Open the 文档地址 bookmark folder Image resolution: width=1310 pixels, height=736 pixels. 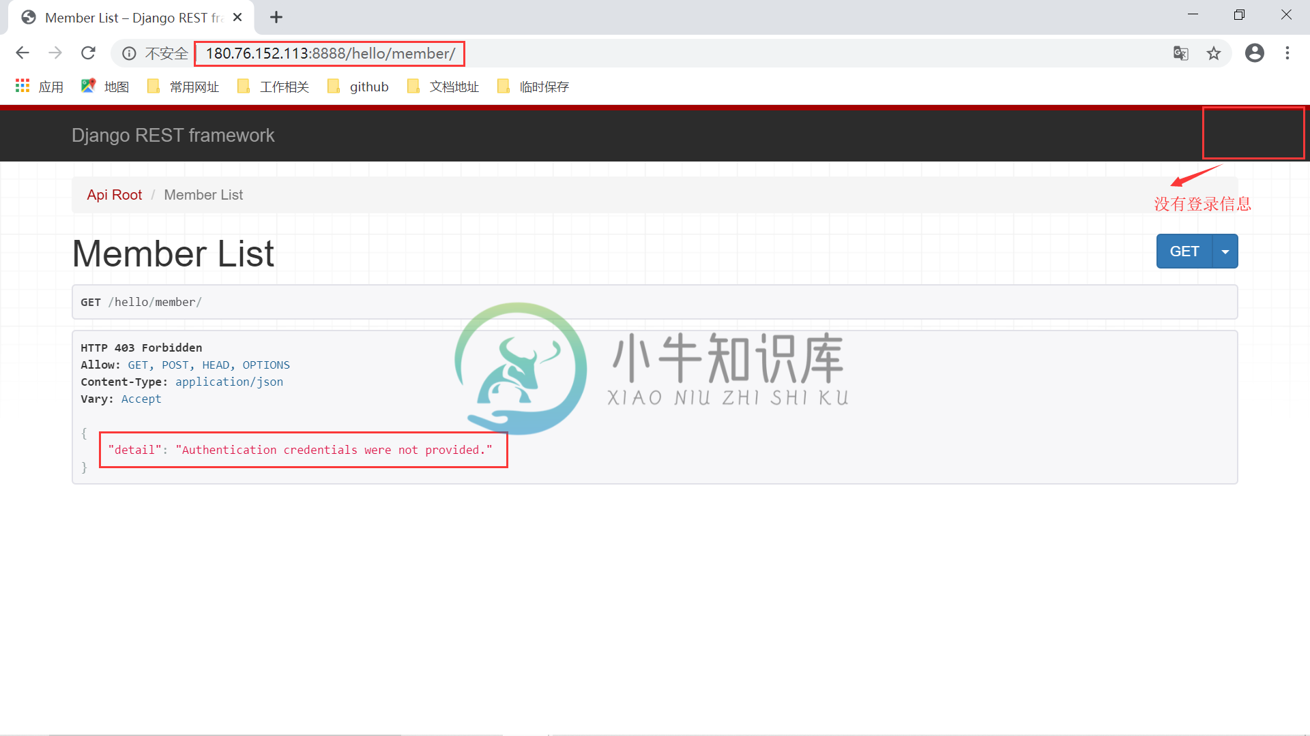click(x=443, y=87)
